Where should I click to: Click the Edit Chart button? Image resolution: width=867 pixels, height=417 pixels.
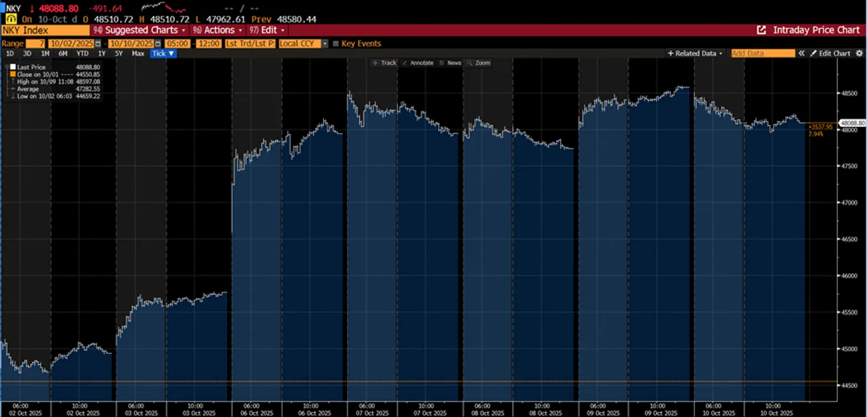830,53
